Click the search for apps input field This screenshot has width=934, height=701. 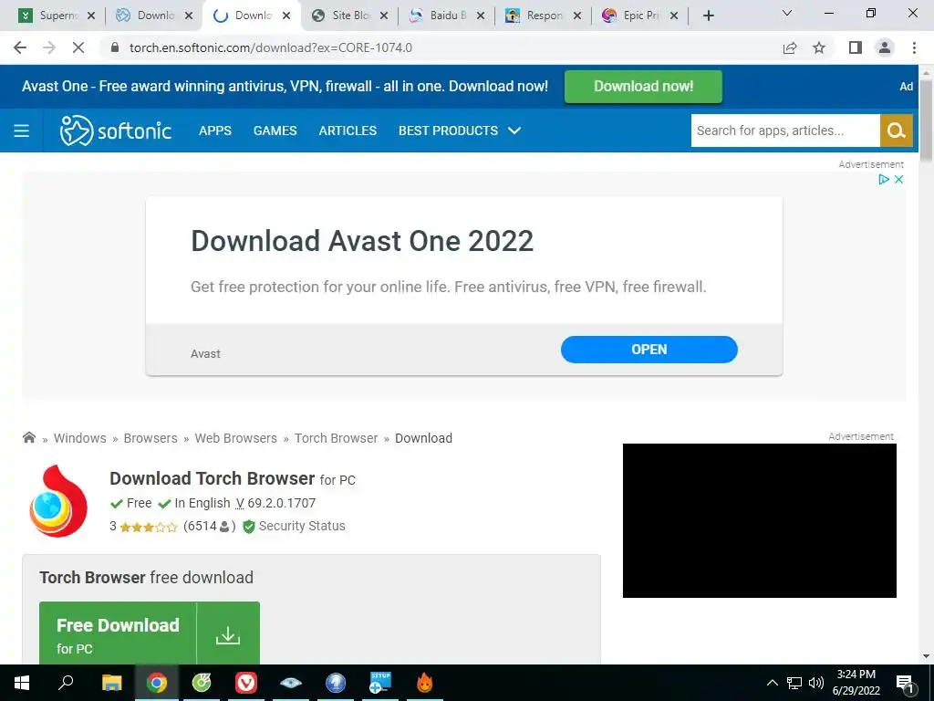point(785,131)
